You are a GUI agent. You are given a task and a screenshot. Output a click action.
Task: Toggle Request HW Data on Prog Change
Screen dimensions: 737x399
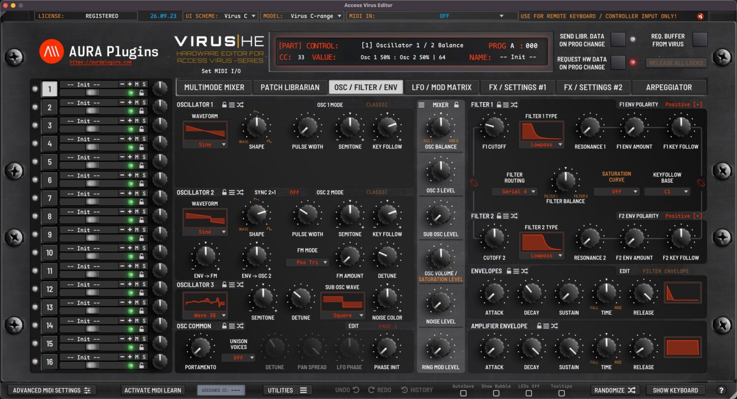pos(618,62)
